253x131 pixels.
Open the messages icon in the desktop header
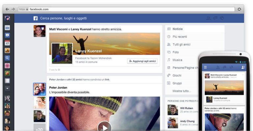215,18
